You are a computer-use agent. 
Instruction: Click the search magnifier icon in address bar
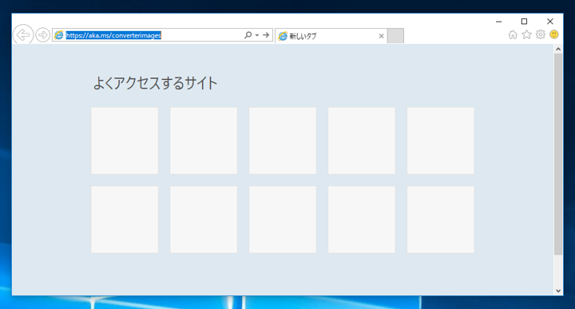(x=248, y=35)
